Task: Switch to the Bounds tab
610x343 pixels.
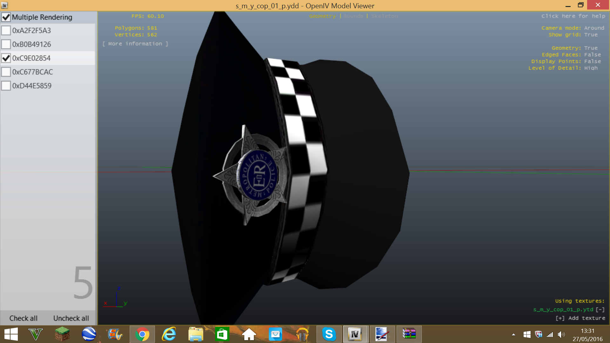Action: click(353, 16)
